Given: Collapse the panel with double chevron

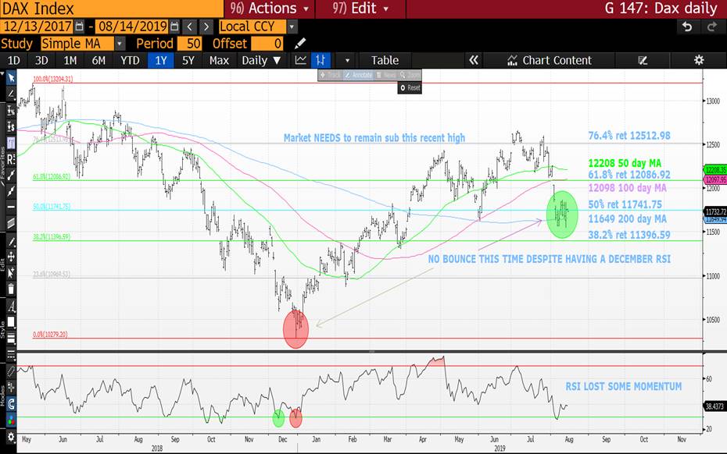Looking at the screenshot, I should (x=474, y=60).
